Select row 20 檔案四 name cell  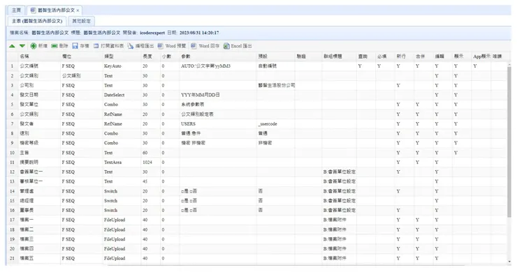pos(39,248)
